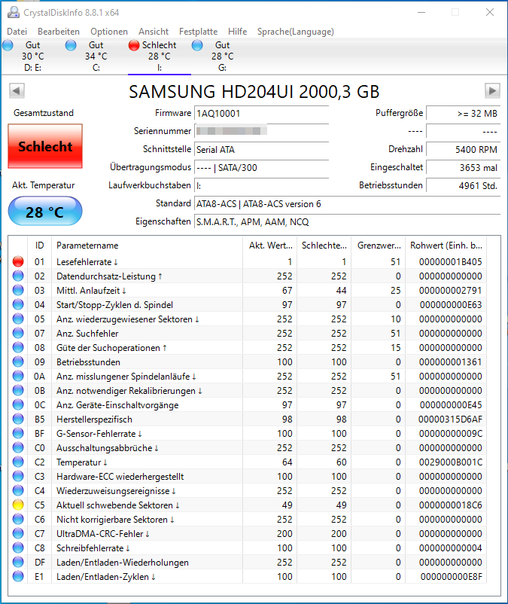Image resolution: width=508 pixels, height=604 pixels.
Task: Click the Grenzwer... column header
Action: pyautogui.click(x=379, y=246)
